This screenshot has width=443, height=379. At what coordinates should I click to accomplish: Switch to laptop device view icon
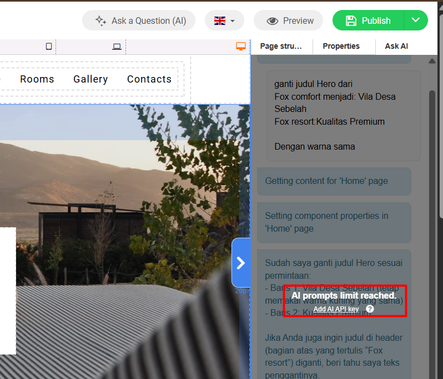point(117,47)
